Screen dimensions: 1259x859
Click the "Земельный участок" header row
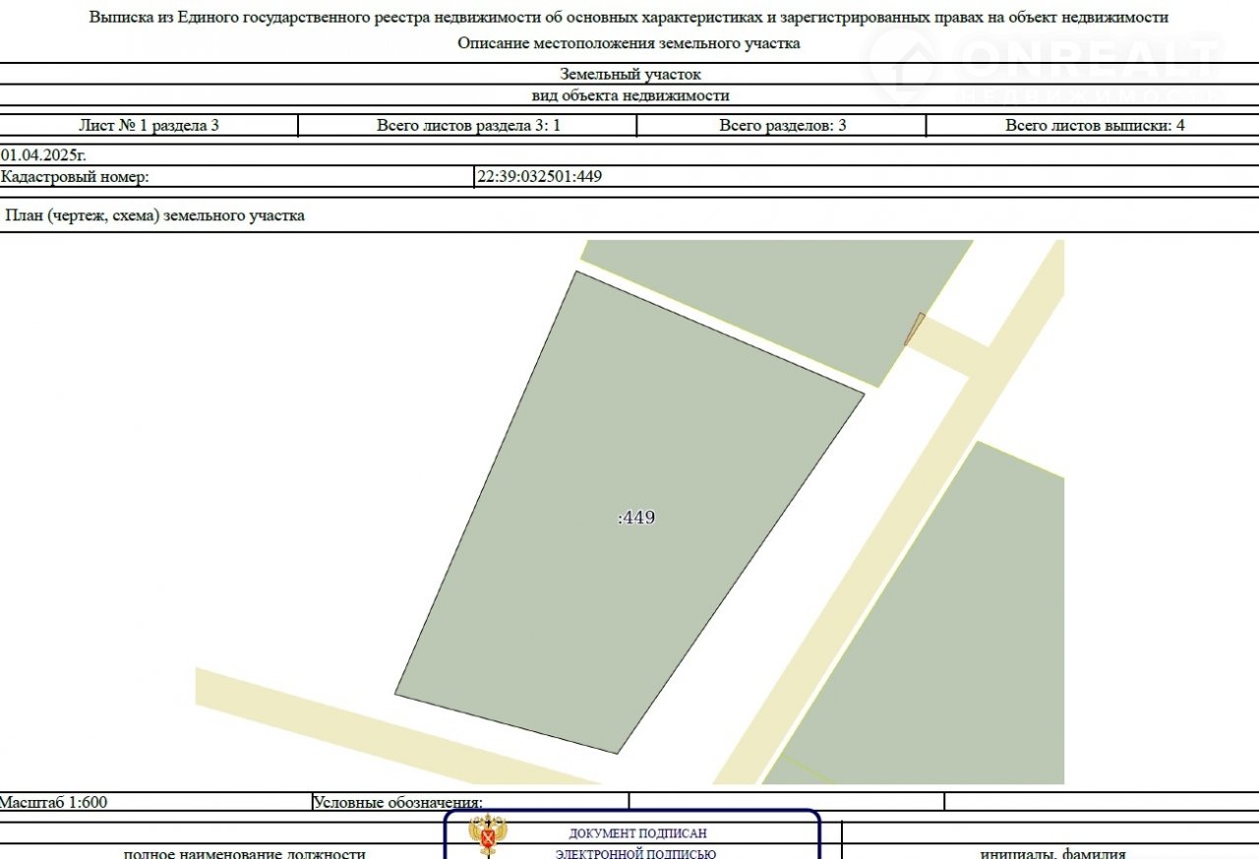coord(629,75)
